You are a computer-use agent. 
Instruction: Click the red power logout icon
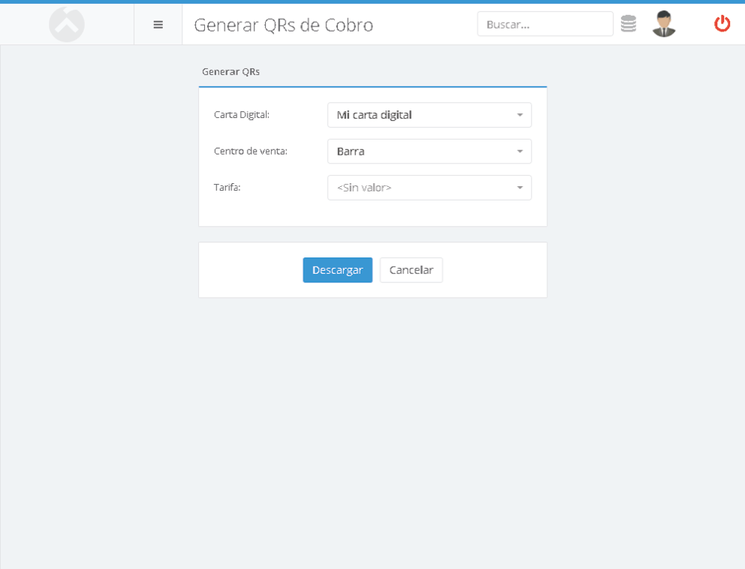[722, 23]
